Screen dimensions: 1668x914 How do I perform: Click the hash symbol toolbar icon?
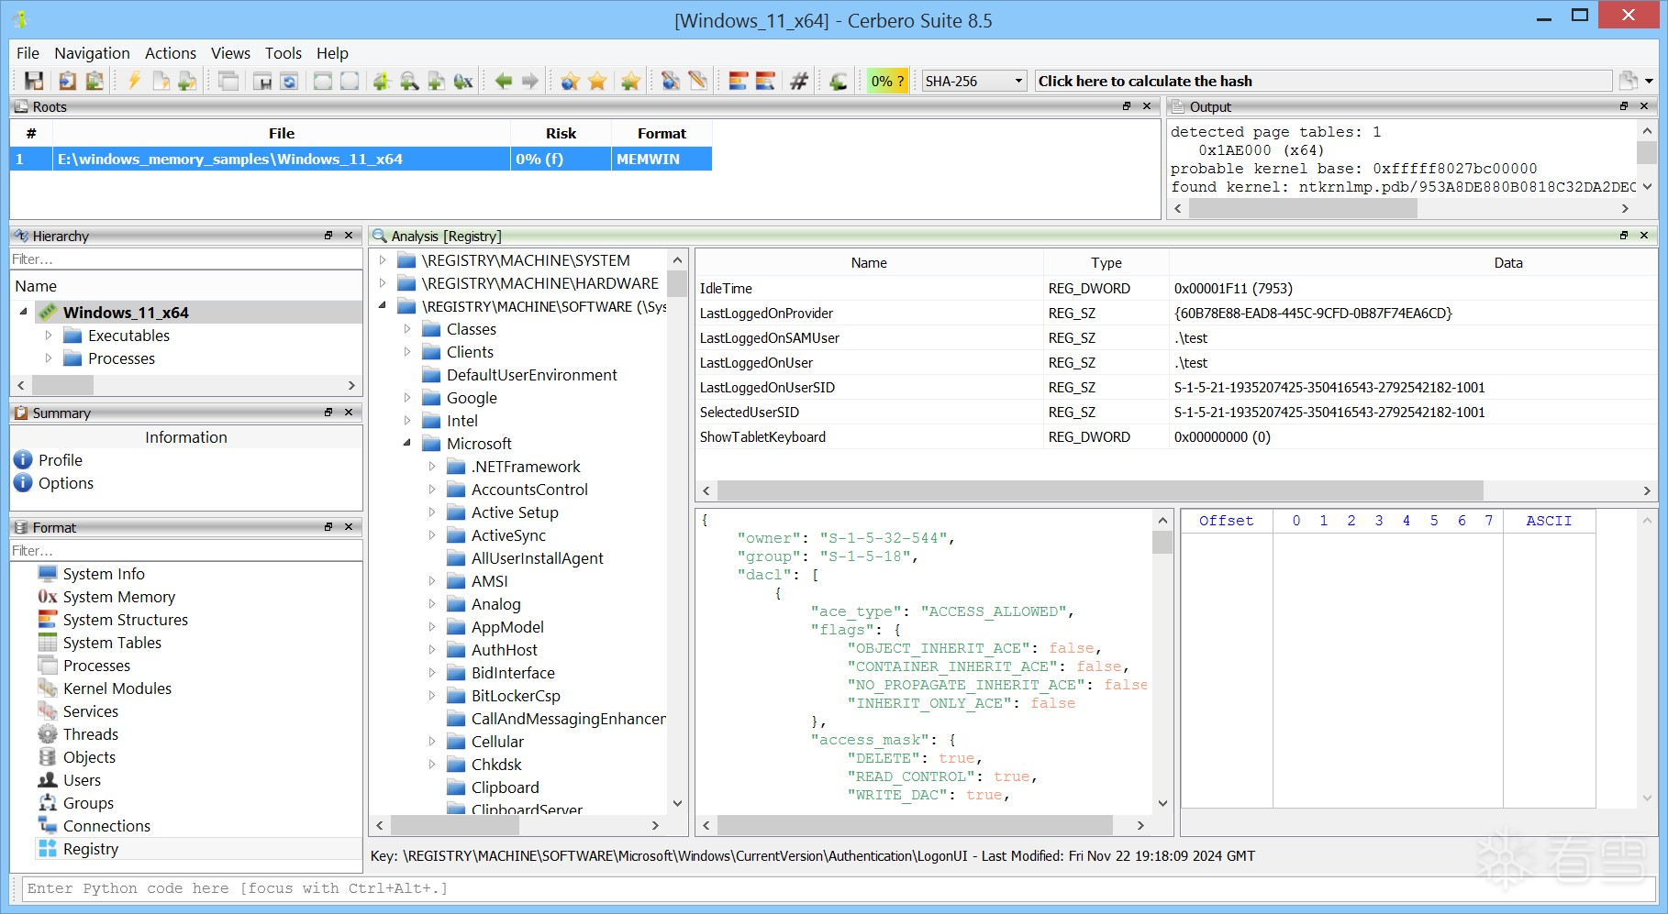799,82
